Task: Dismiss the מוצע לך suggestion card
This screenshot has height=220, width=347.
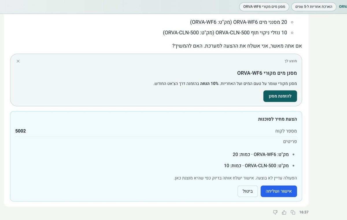Action: click(18, 61)
